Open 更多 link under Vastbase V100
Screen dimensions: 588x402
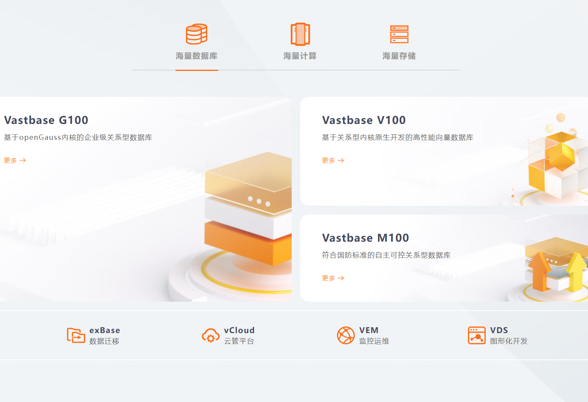point(333,160)
